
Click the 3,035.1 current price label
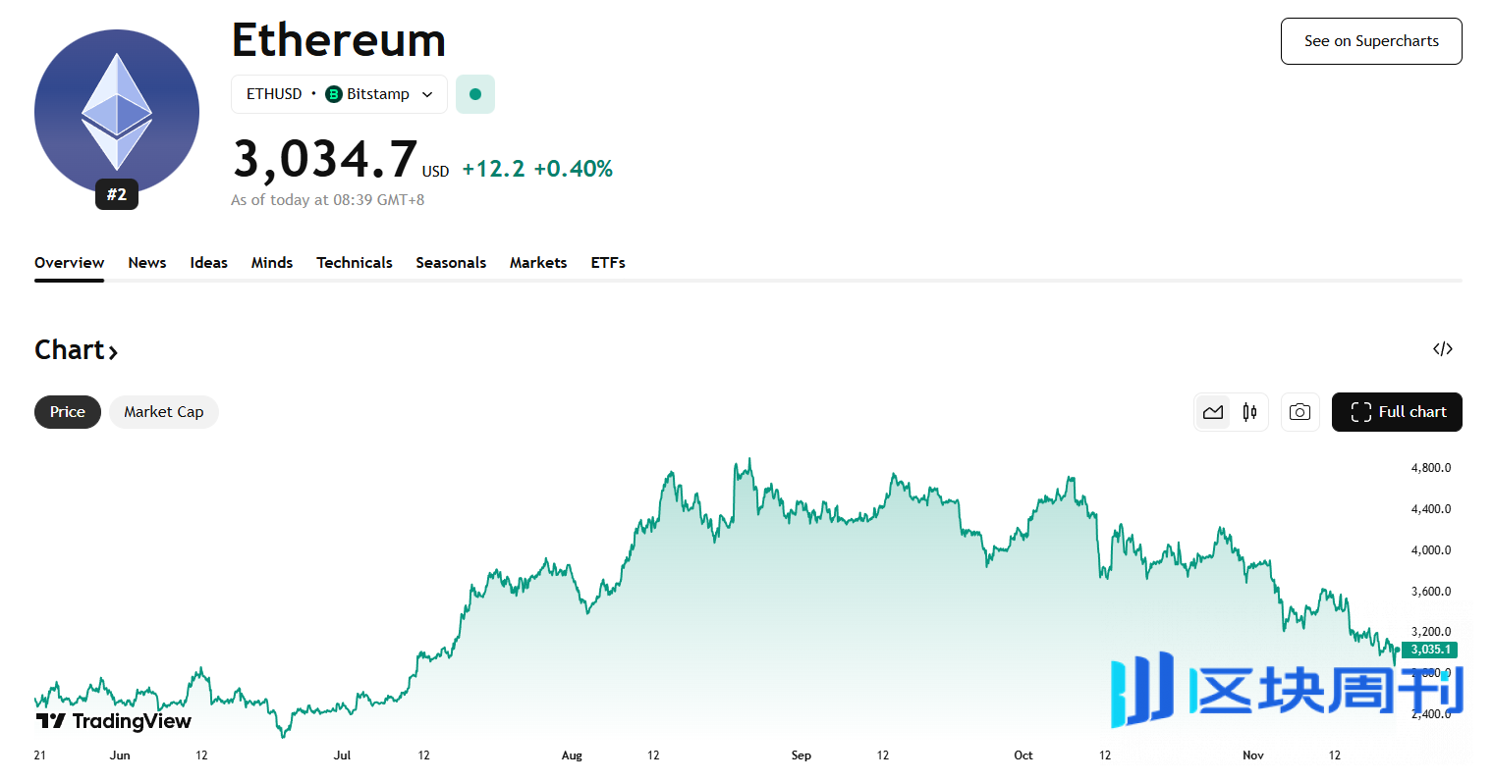(1430, 650)
